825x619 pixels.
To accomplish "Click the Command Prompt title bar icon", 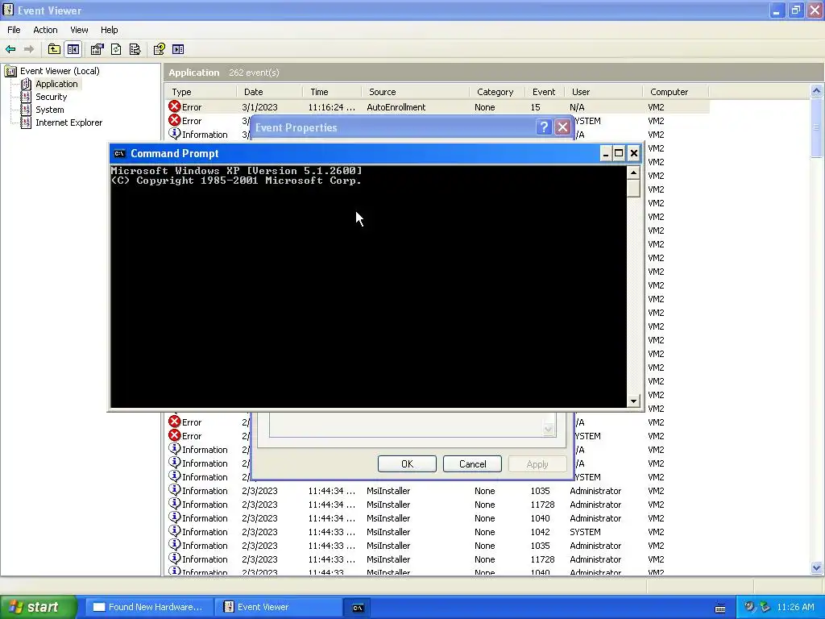I will (x=119, y=154).
